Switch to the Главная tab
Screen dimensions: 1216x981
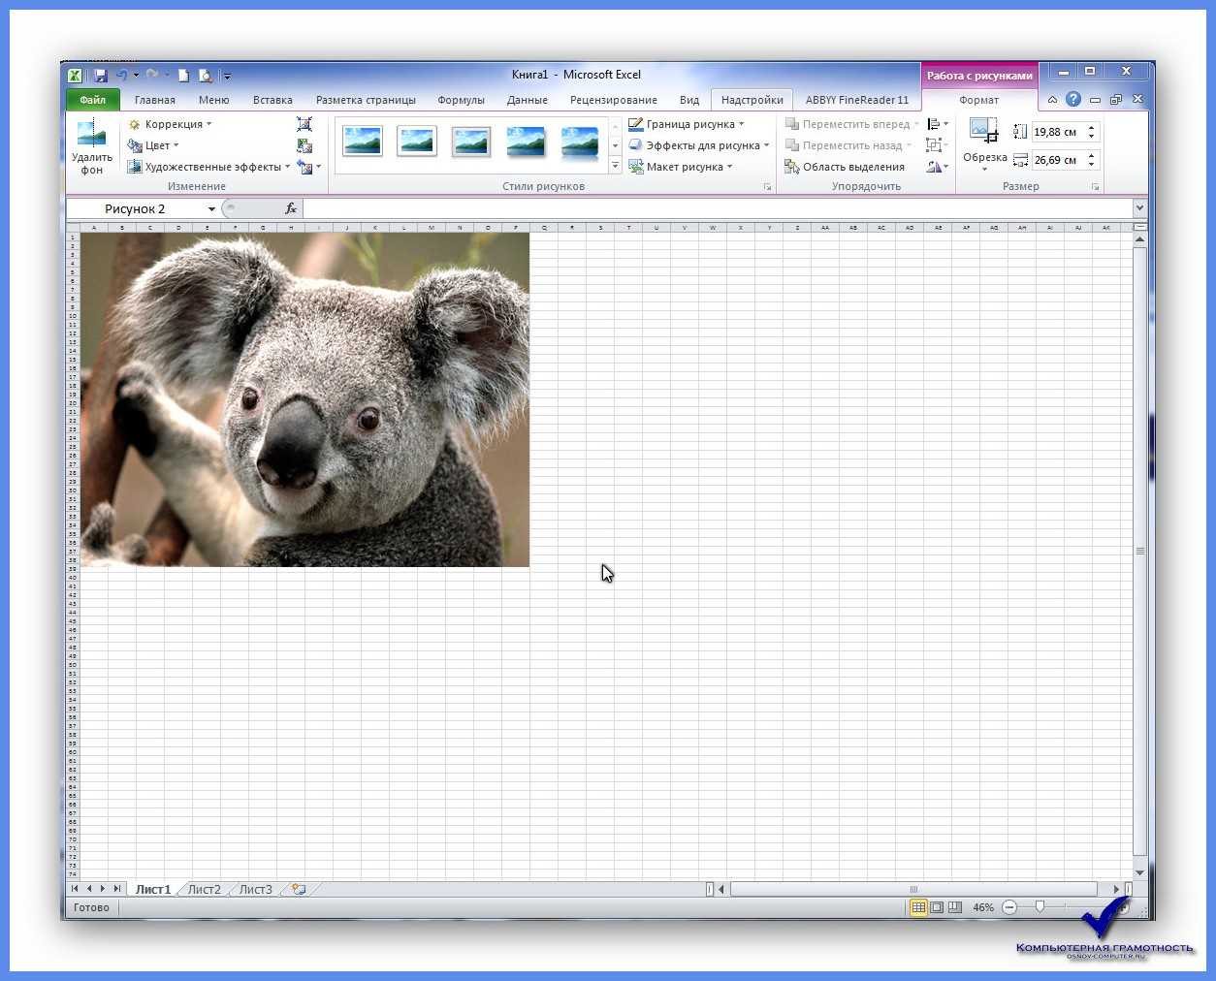point(155,100)
